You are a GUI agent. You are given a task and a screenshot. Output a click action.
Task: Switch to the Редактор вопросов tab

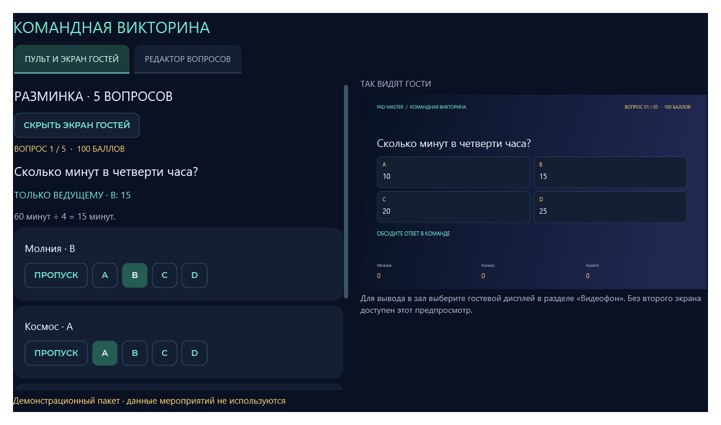[188, 59]
